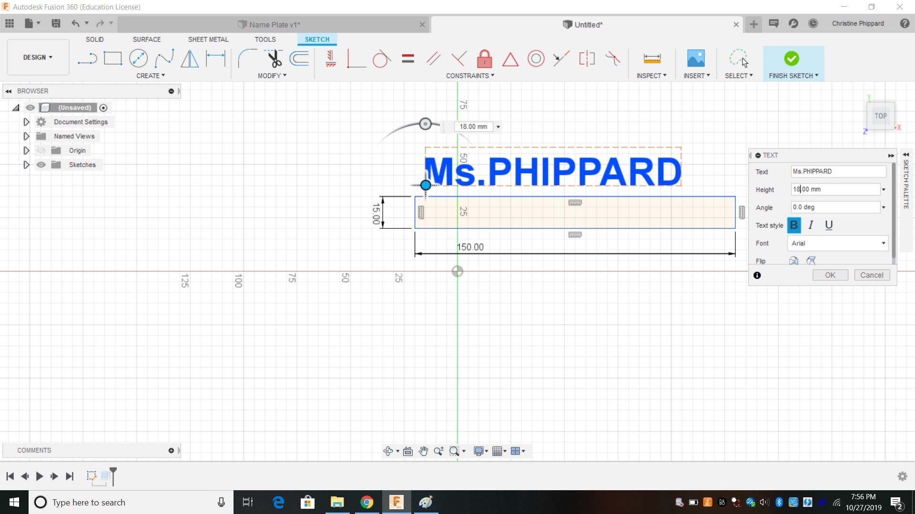
Task: Apply the Fix/Unfix lock constraint
Action: 484,59
